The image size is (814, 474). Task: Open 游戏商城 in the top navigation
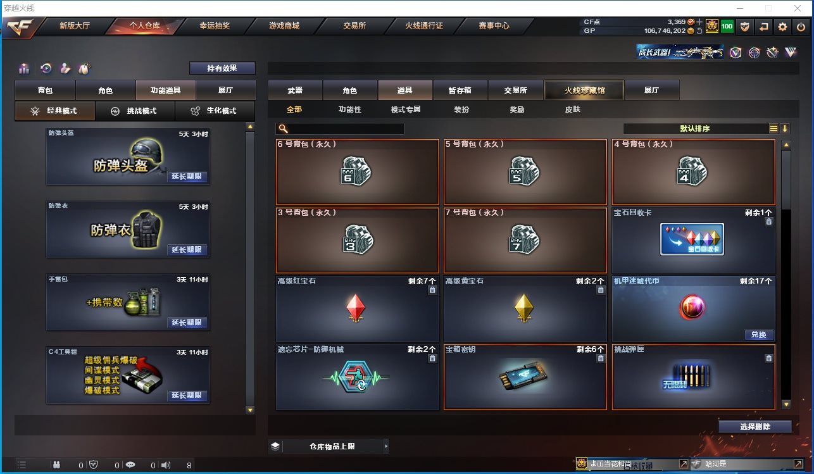284,26
